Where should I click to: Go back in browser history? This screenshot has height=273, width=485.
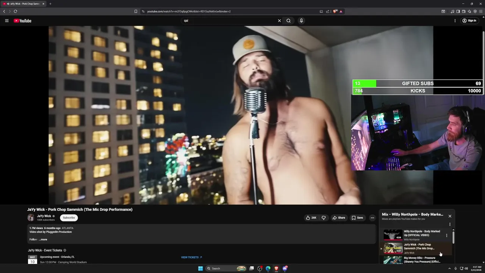(4, 11)
